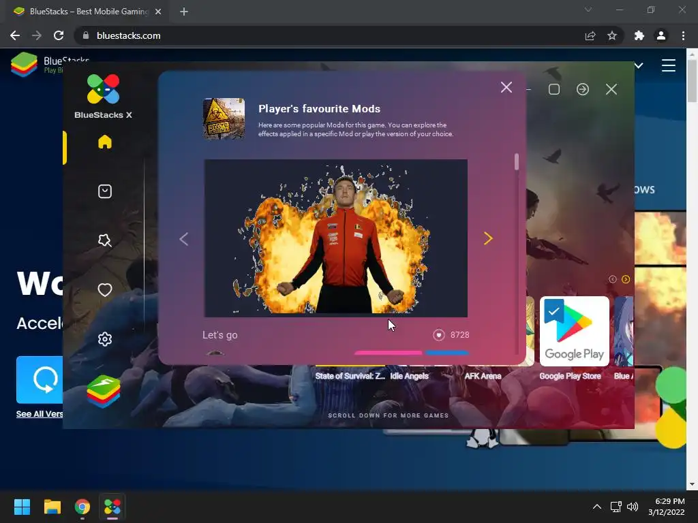
Task: Switch to BlueStacks X on taskbar
Action: pos(112,507)
